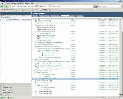Click Edit Recovery Plan button
123x99 pixels.
point(7,10)
